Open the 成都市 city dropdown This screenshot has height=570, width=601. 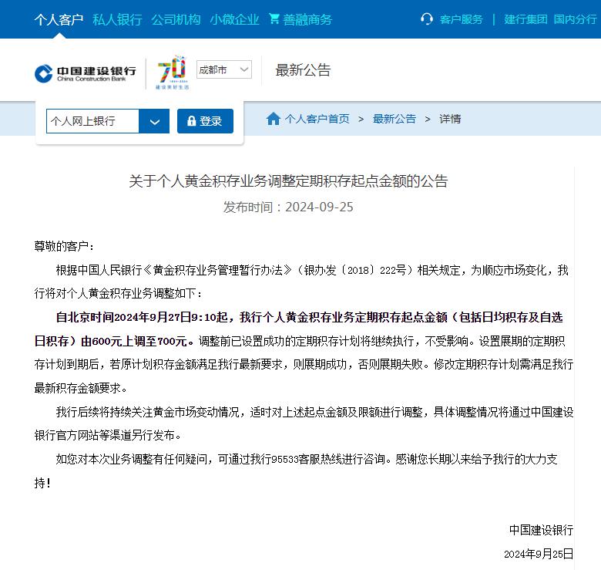(224, 70)
